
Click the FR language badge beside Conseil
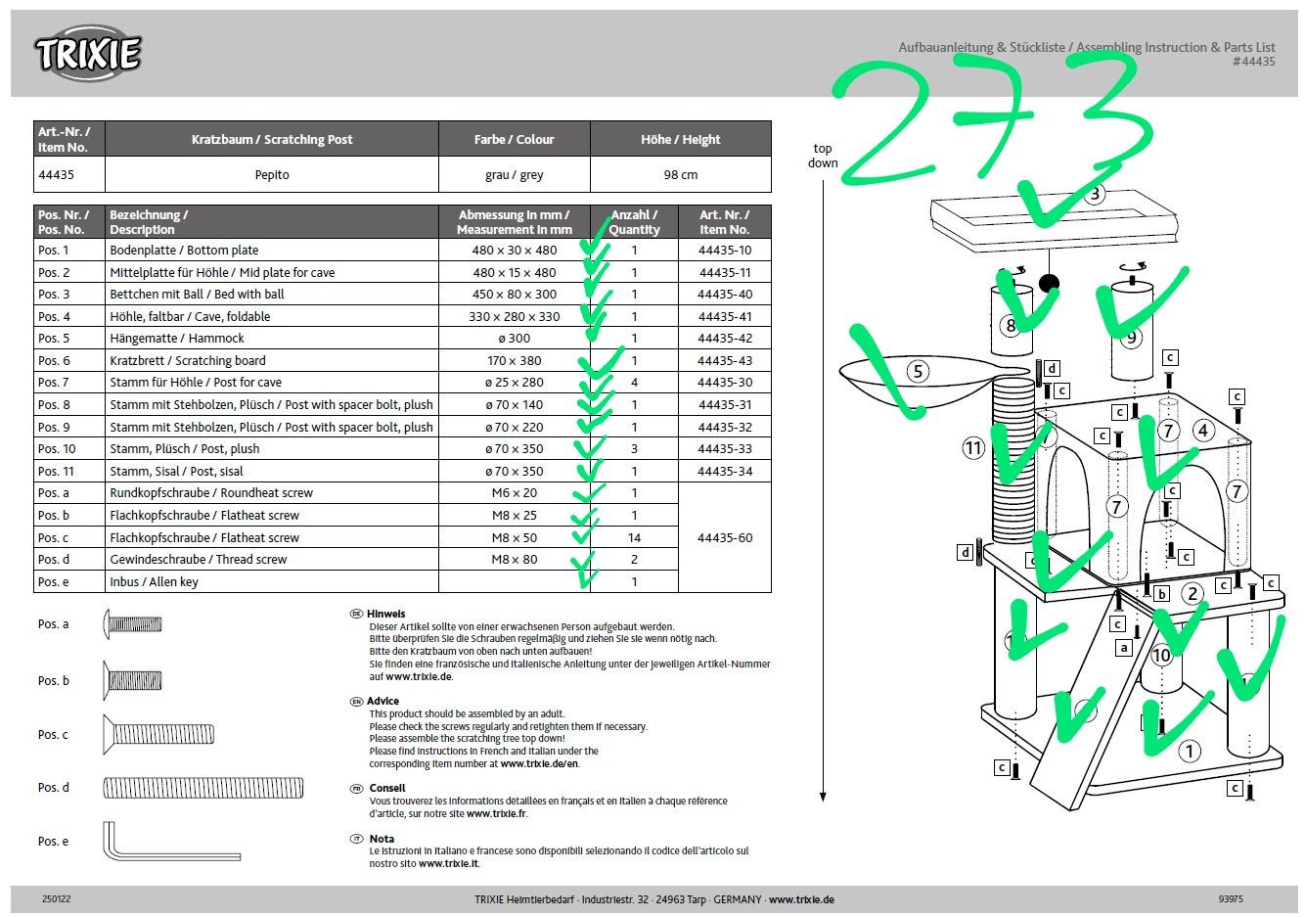(x=356, y=788)
